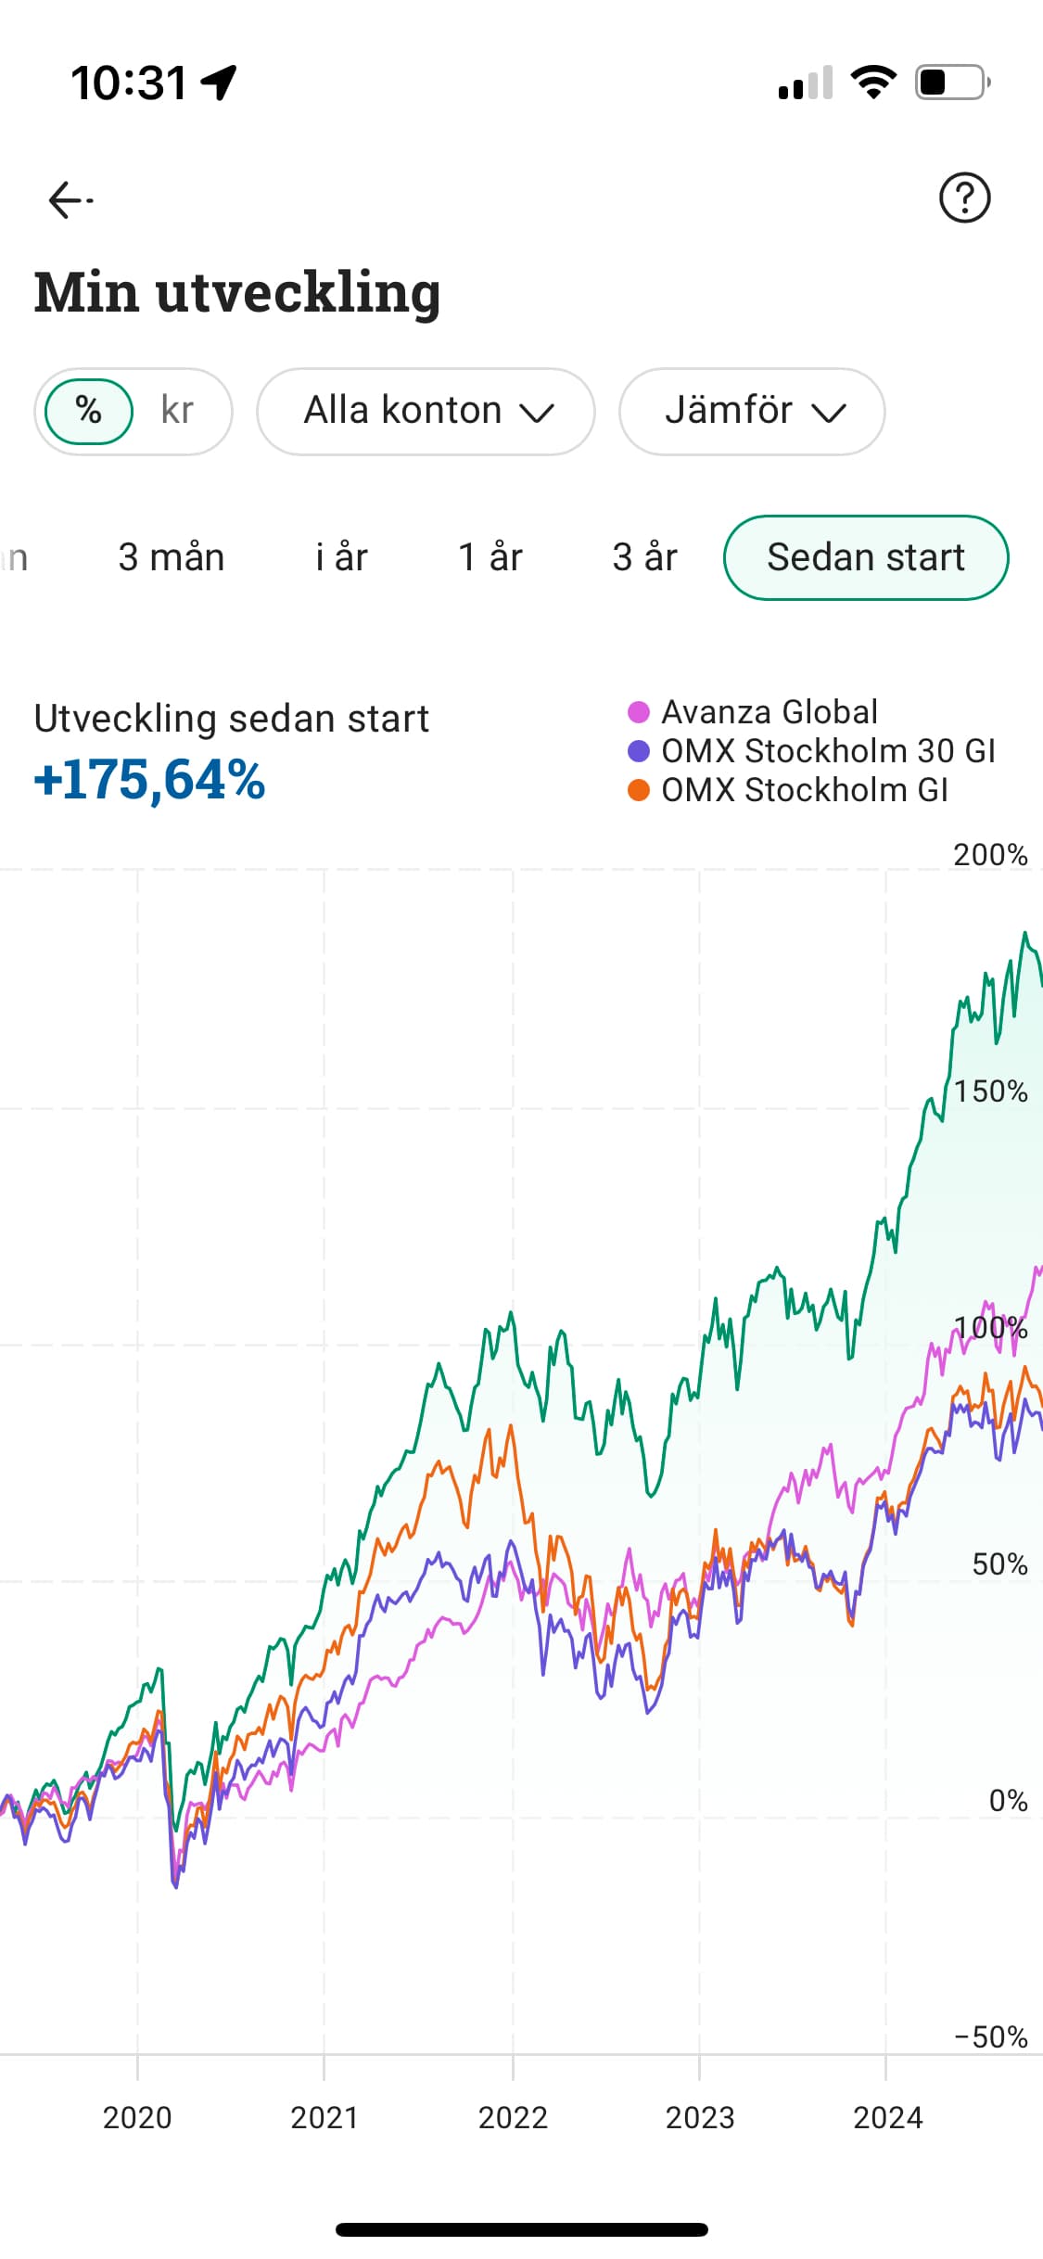
Task: Open the Alla konton dropdown
Action: click(x=426, y=411)
